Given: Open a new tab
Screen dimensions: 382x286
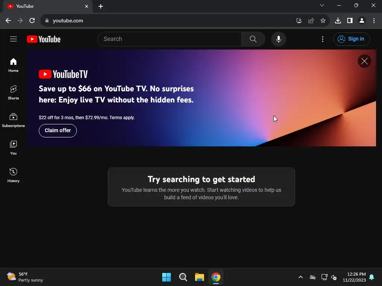Looking at the screenshot, I should click(101, 6).
